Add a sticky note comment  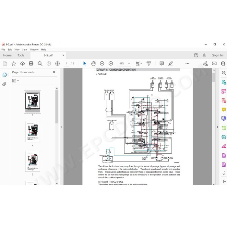[162, 64]
